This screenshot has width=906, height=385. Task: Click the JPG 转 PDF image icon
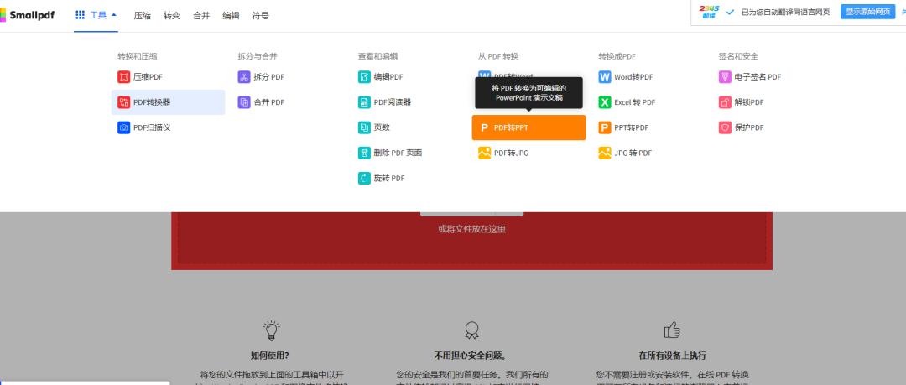coord(604,153)
